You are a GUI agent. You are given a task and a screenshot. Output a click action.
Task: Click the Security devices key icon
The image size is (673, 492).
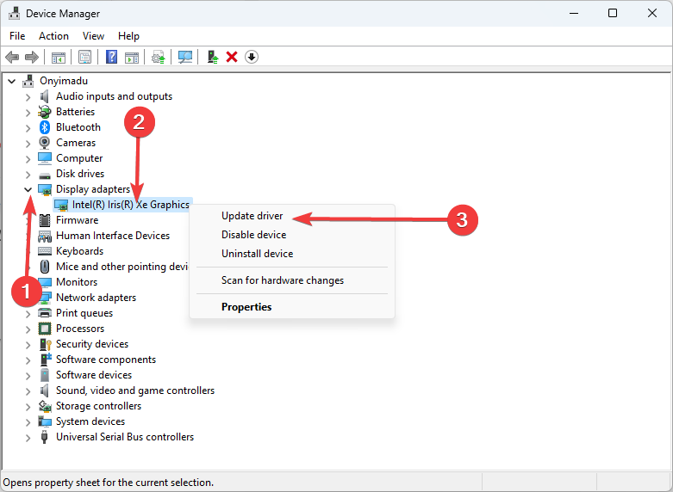pyautogui.click(x=45, y=344)
